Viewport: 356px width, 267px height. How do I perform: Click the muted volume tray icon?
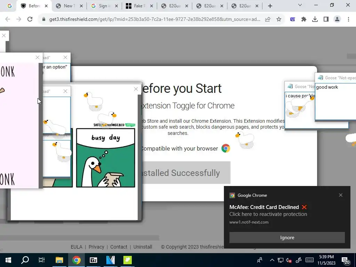point(289,260)
